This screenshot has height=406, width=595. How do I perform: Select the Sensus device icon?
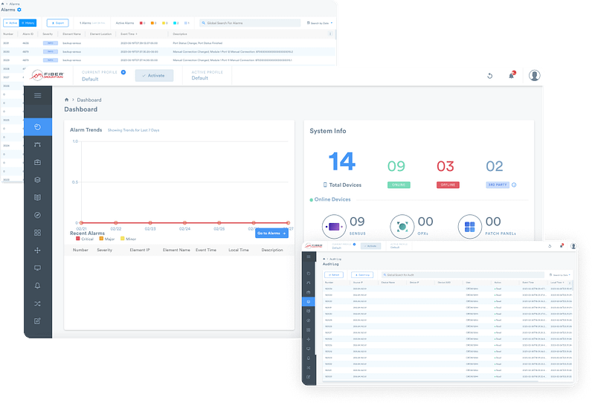pos(334,227)
